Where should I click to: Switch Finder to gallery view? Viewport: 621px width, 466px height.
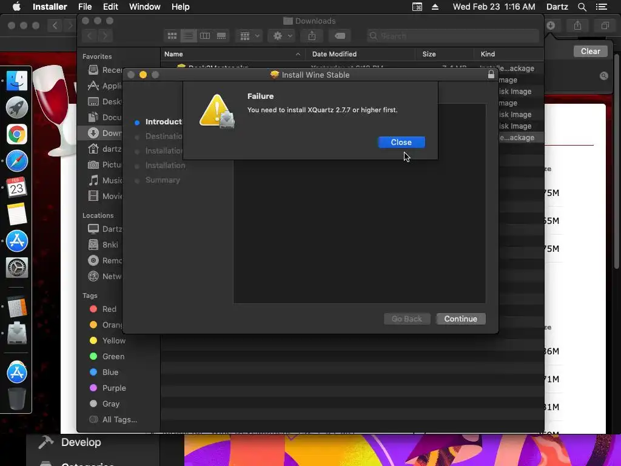tap(221, 36)
